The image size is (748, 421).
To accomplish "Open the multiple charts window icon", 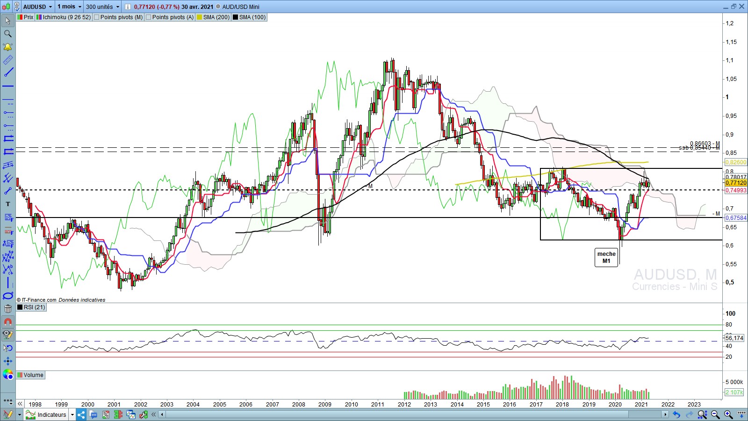I will pyautogui.click(x=130, y=414).
